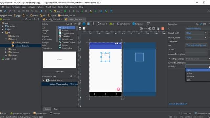Select the Layouts palette category
The height and width of the screenshot is (118, 210).
click(46, 36)
